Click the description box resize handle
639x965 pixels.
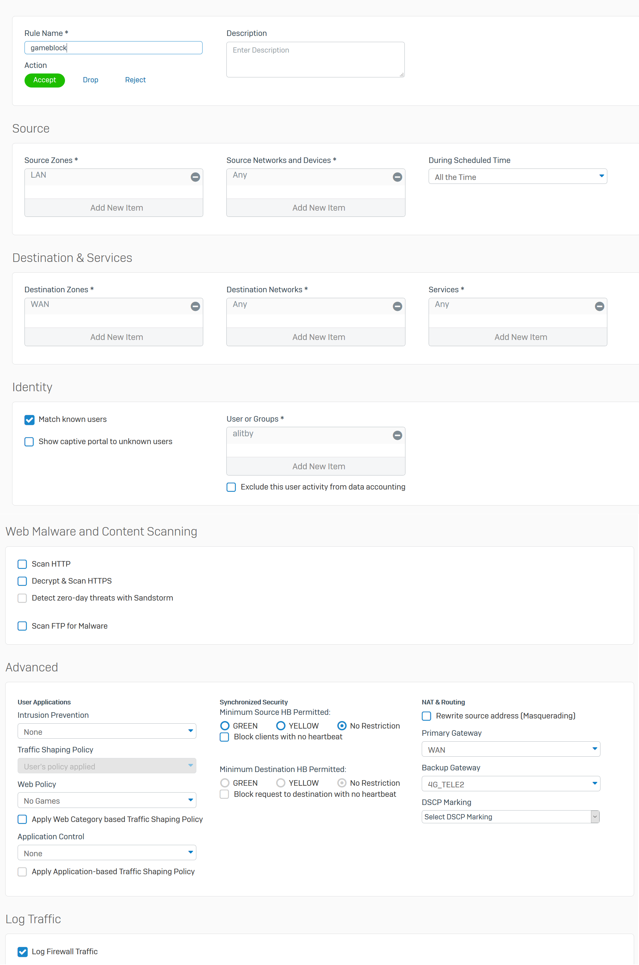(402, 74)
